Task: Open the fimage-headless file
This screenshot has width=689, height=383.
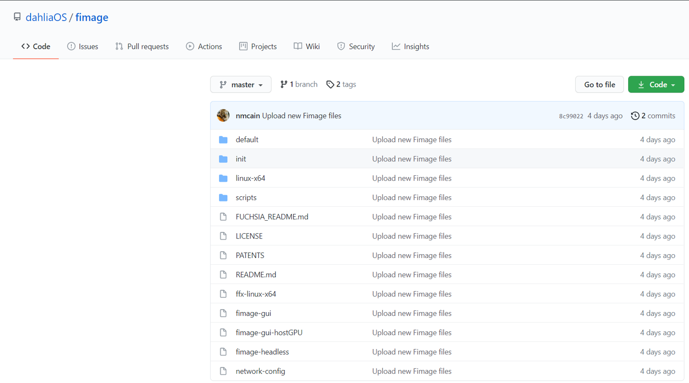Action: [x=262, y=352]
